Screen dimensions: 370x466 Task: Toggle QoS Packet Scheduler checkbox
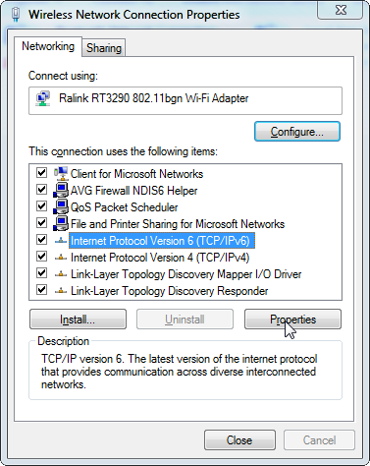coord(41,205)
